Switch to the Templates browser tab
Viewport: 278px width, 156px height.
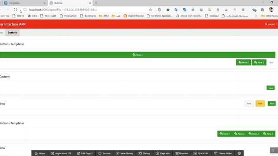coord(24,3)
